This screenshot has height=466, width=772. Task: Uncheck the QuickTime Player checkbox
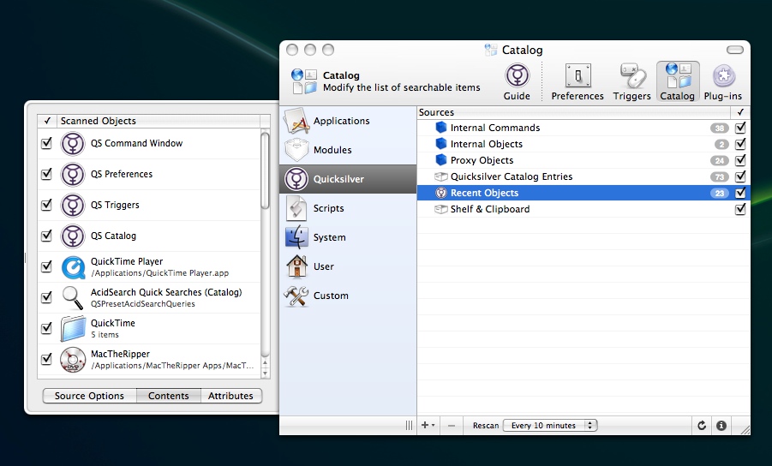47,266
